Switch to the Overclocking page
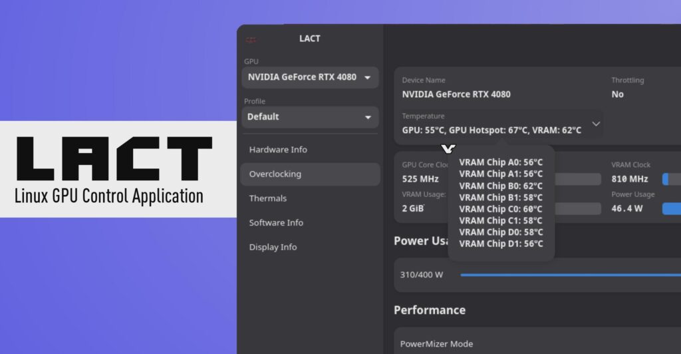 click(310, 174)
